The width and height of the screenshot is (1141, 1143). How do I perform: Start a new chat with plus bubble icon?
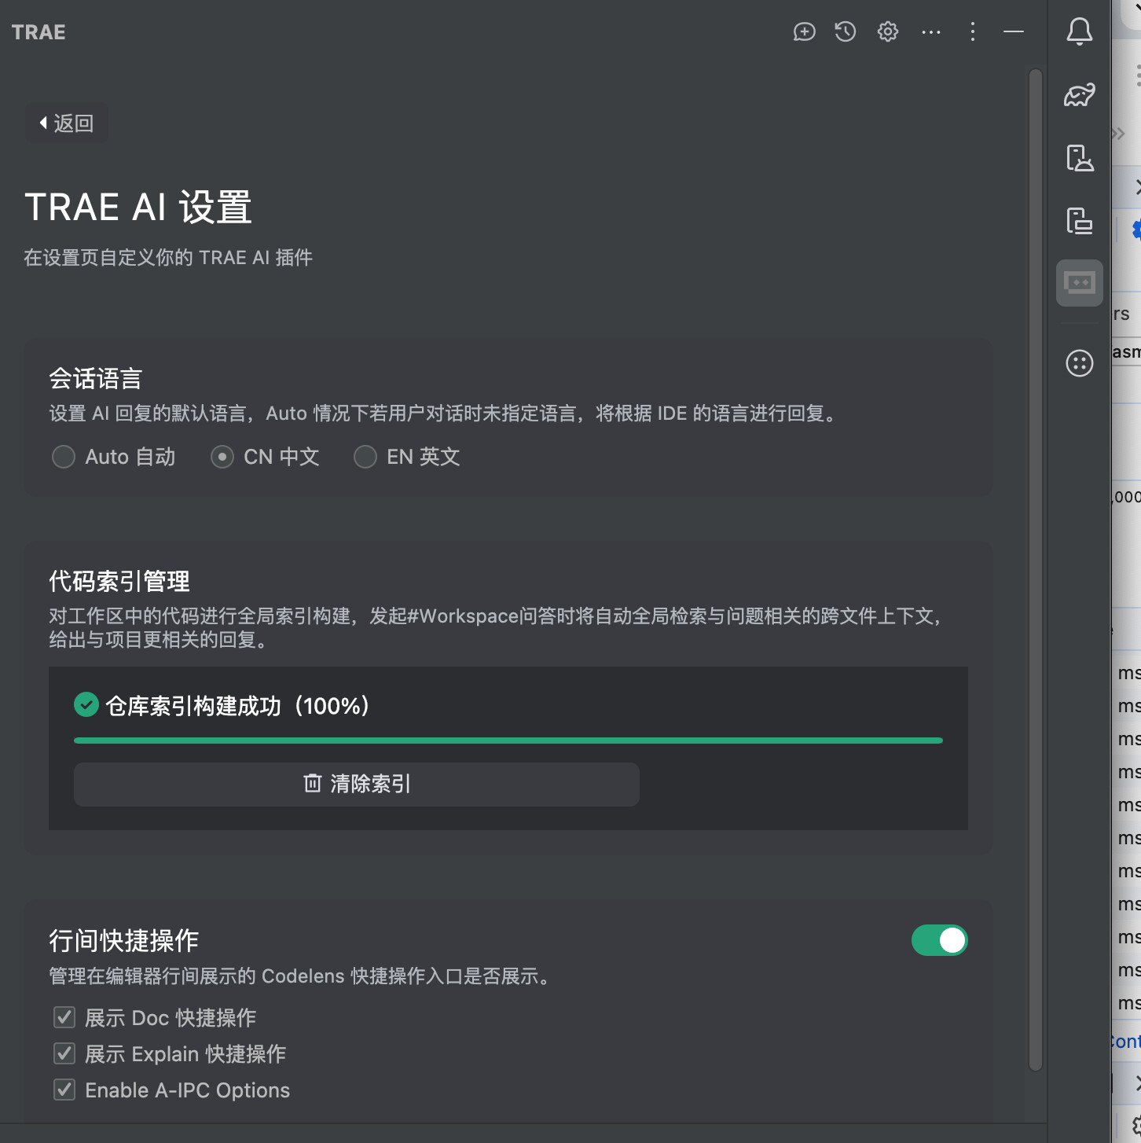[x=804, y=31]
